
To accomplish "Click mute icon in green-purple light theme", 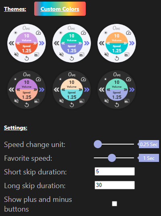I will pos(62,55).
